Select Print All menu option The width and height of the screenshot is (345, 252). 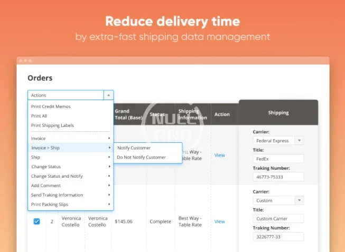[x=40, y=116]
